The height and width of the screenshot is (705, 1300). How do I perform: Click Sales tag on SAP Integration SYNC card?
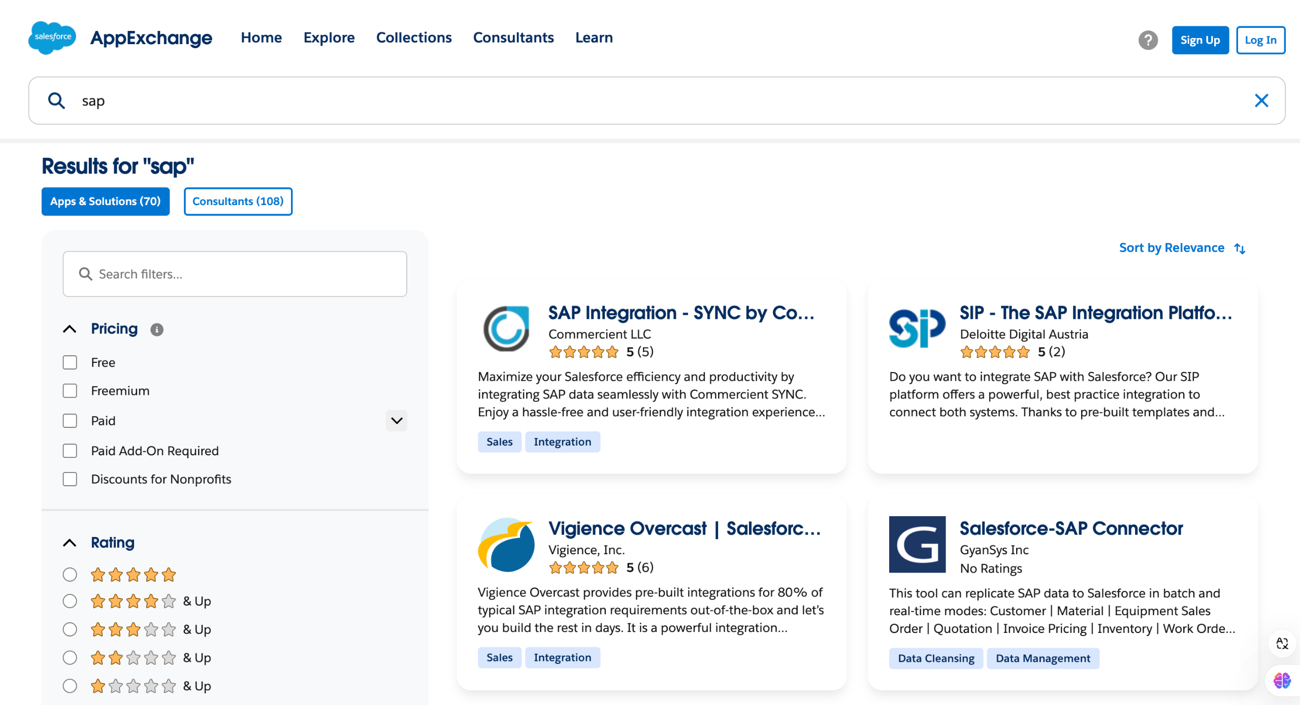pos(500,442)
